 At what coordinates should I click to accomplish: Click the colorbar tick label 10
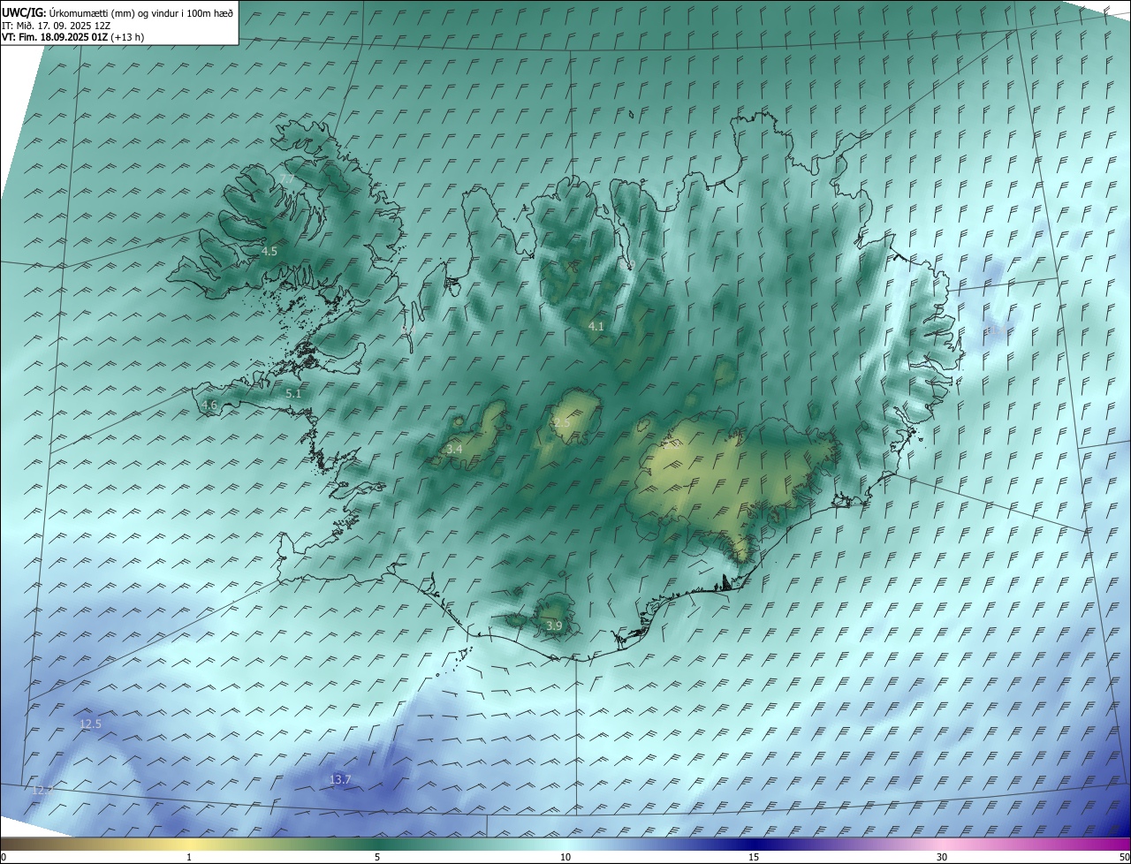(x=565, y=858)
